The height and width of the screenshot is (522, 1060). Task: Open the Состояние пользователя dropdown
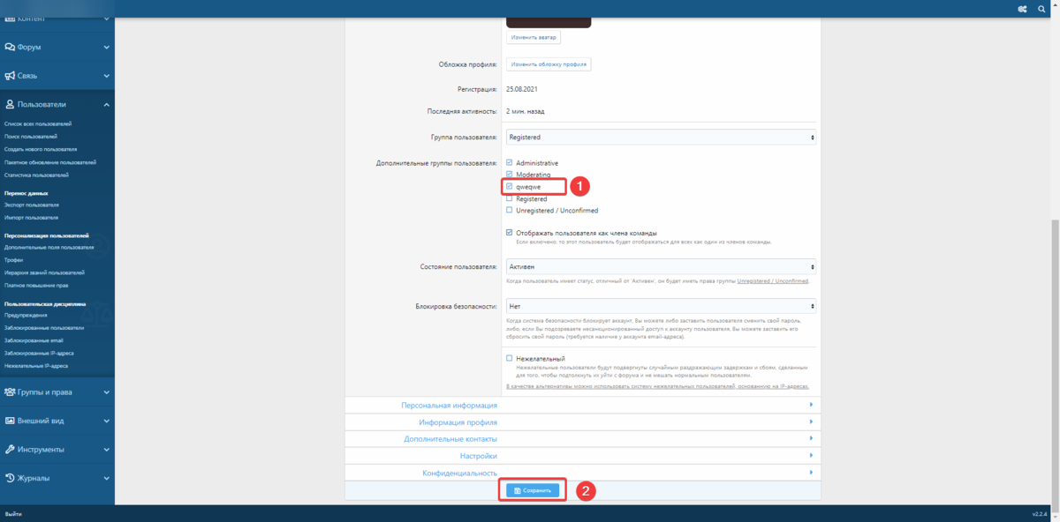tap(661, 266)
